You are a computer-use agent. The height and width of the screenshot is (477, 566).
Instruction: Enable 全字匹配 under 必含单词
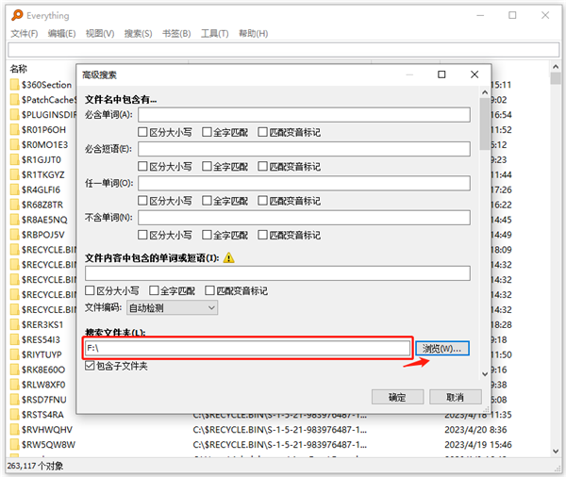point(207,132)
